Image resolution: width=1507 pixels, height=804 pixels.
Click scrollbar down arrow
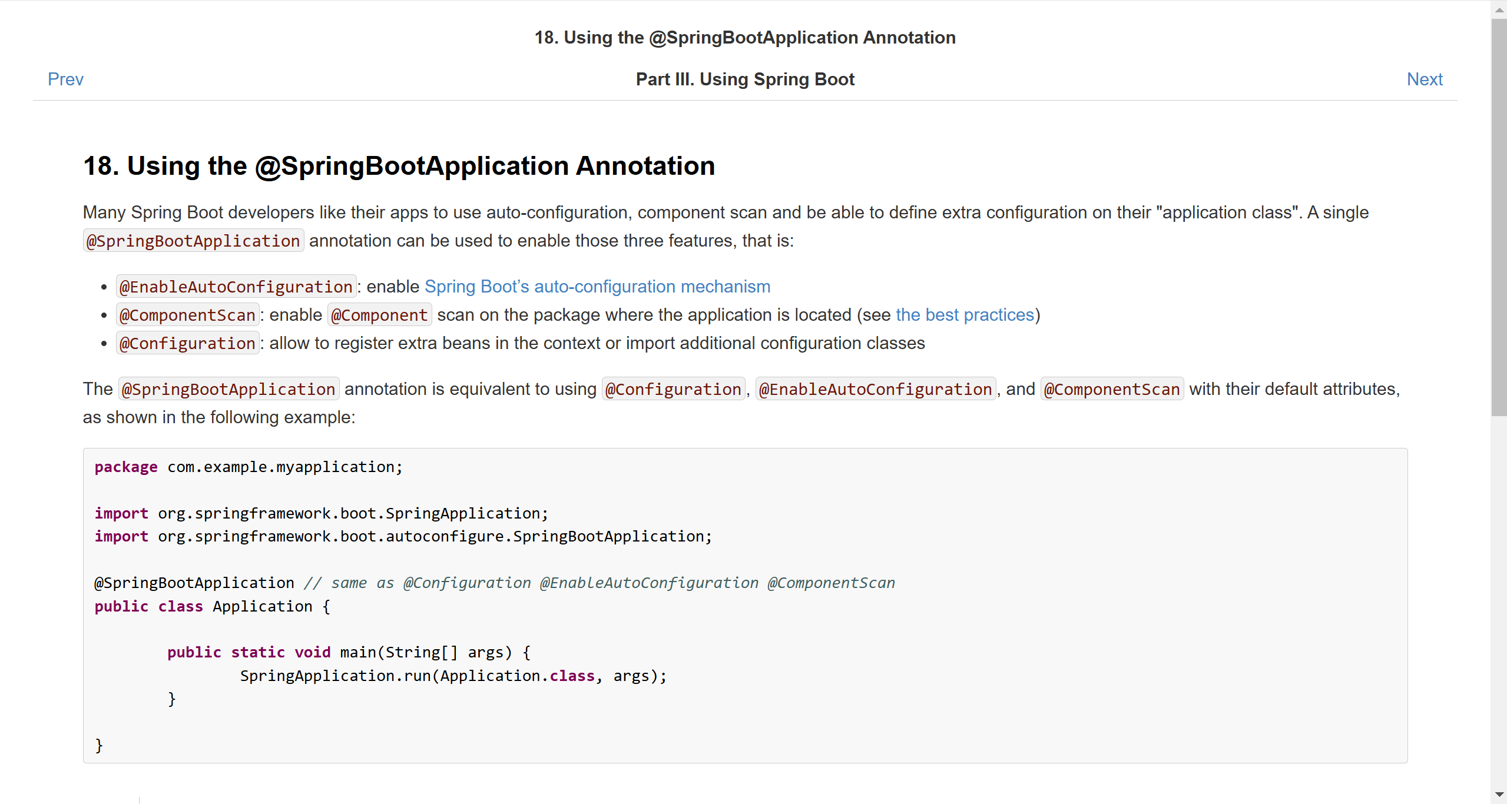[1499, 795]
